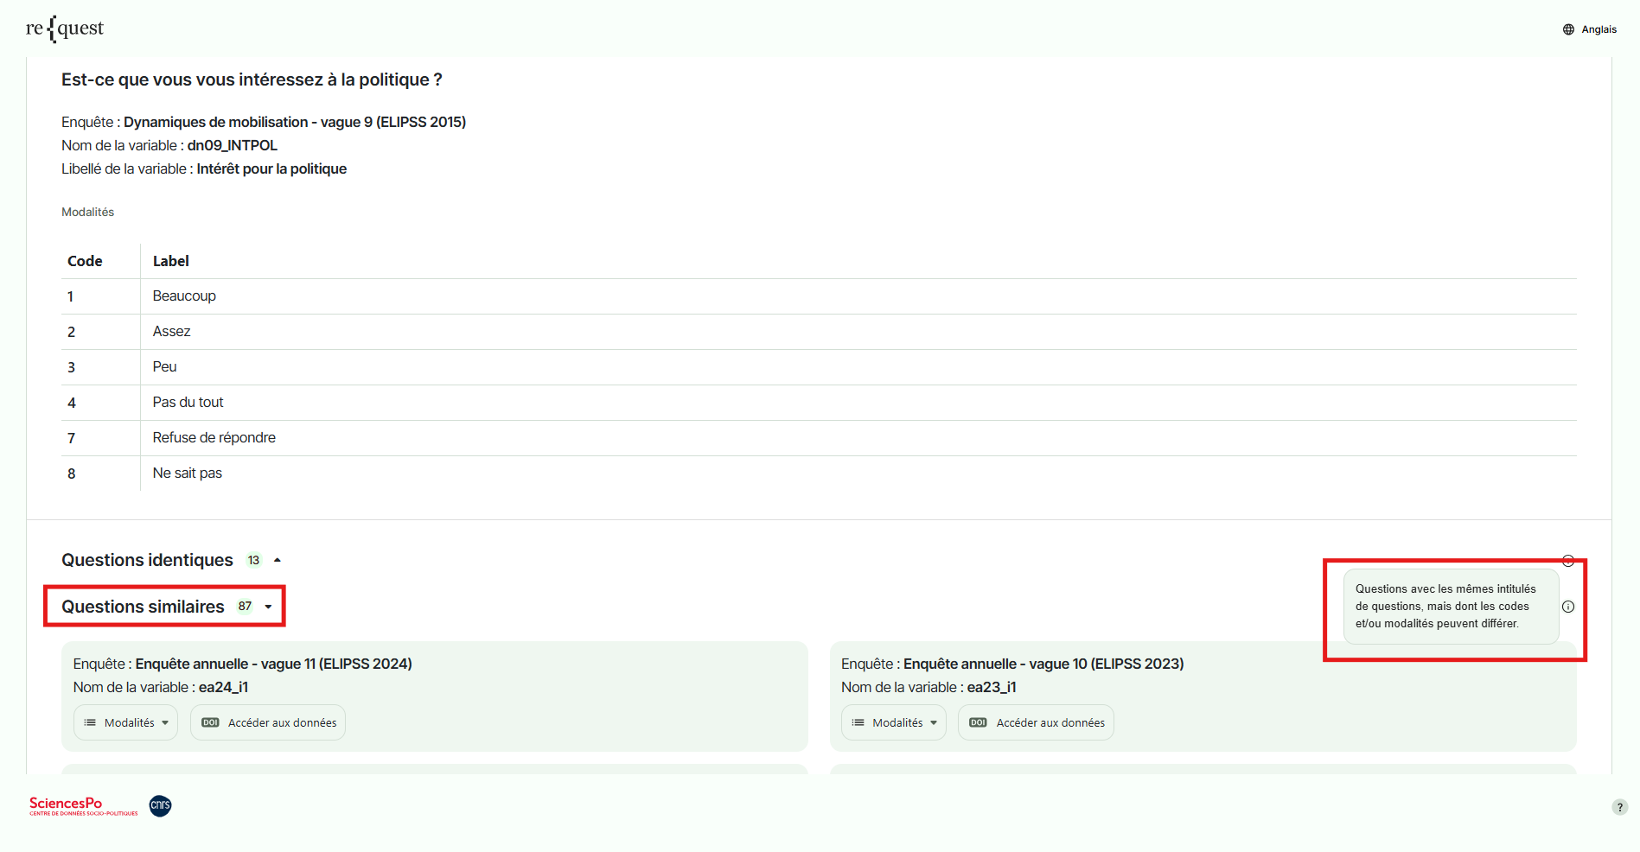Click the 87 count badge
This screenshot has height=852, width=1640.
pos(246,607)
